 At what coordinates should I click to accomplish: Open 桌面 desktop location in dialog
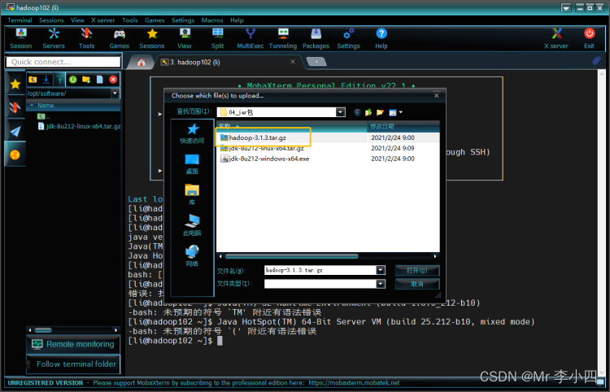192,164
